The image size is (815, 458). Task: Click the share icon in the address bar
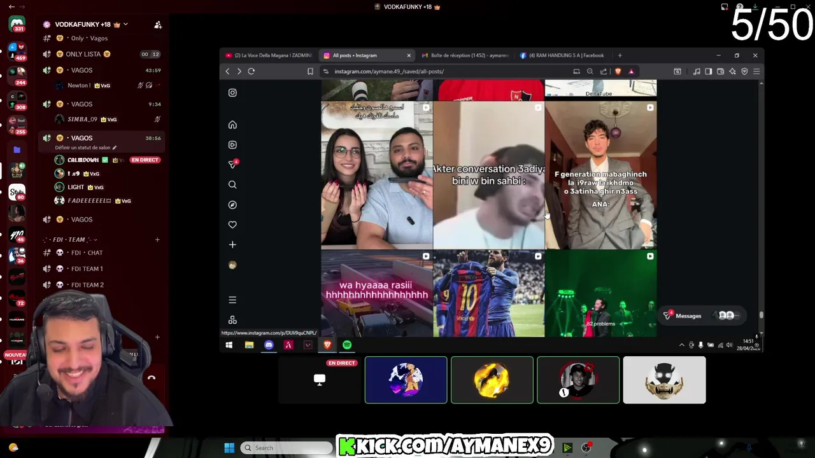[x=604, y=71]
